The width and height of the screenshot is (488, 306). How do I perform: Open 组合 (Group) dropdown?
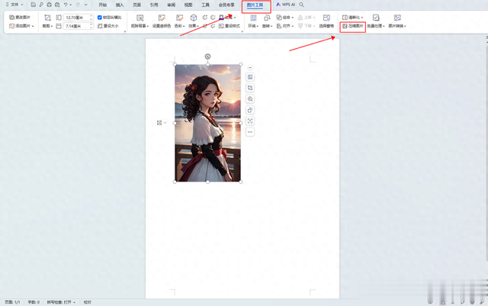[x=285, y=18]
